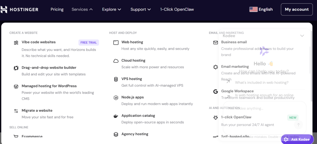
Task: Open the Cloud hosting link
Action: click(133, 60)
